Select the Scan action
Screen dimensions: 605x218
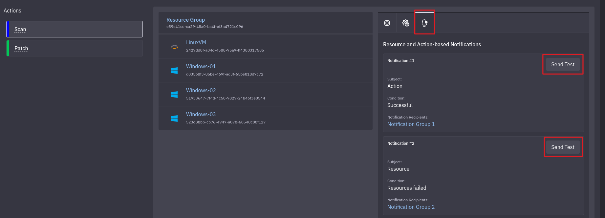[75, 29]
